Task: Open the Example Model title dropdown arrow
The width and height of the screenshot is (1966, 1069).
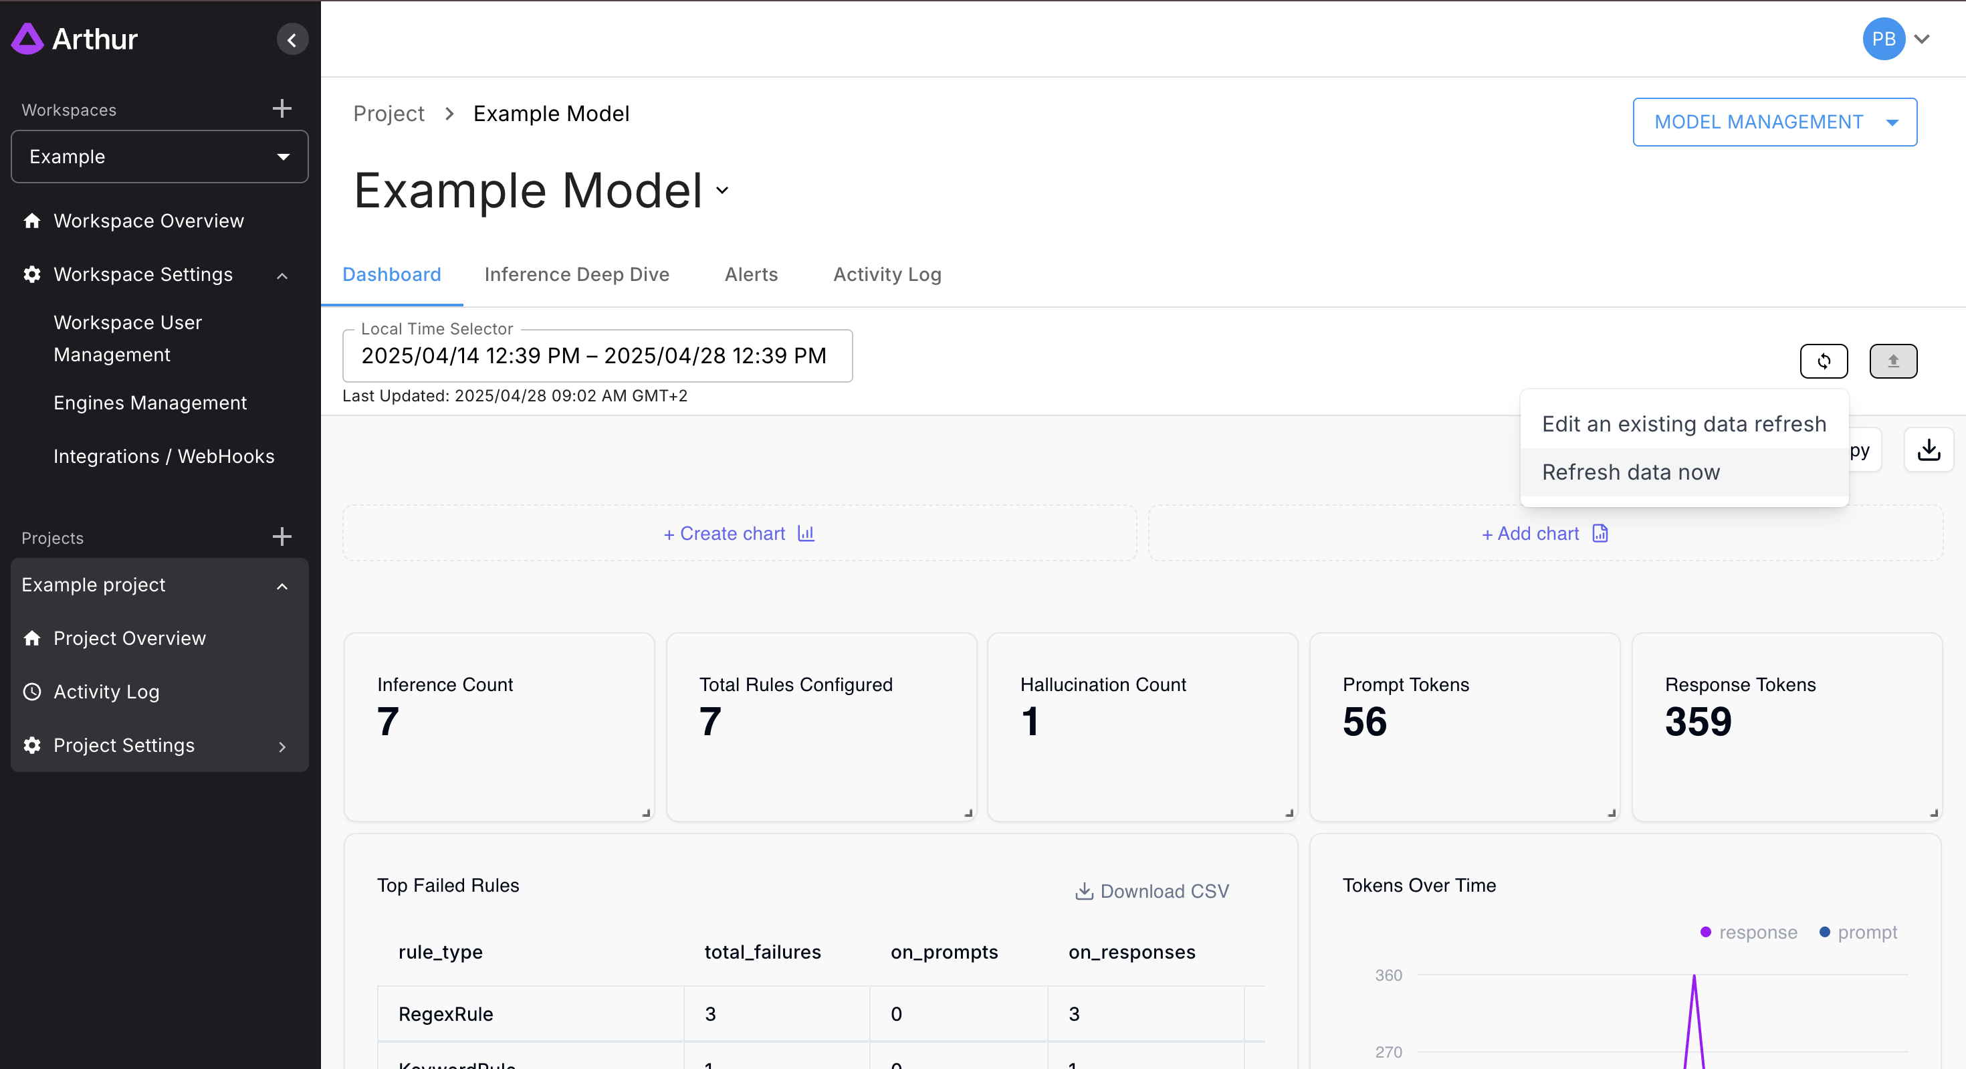Action: click(722, 191)
